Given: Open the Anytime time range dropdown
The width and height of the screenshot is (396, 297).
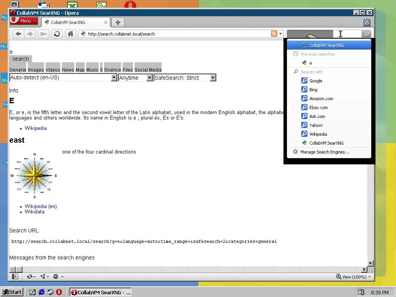Looking at the screenshot, I should click(x=135, y=77).
